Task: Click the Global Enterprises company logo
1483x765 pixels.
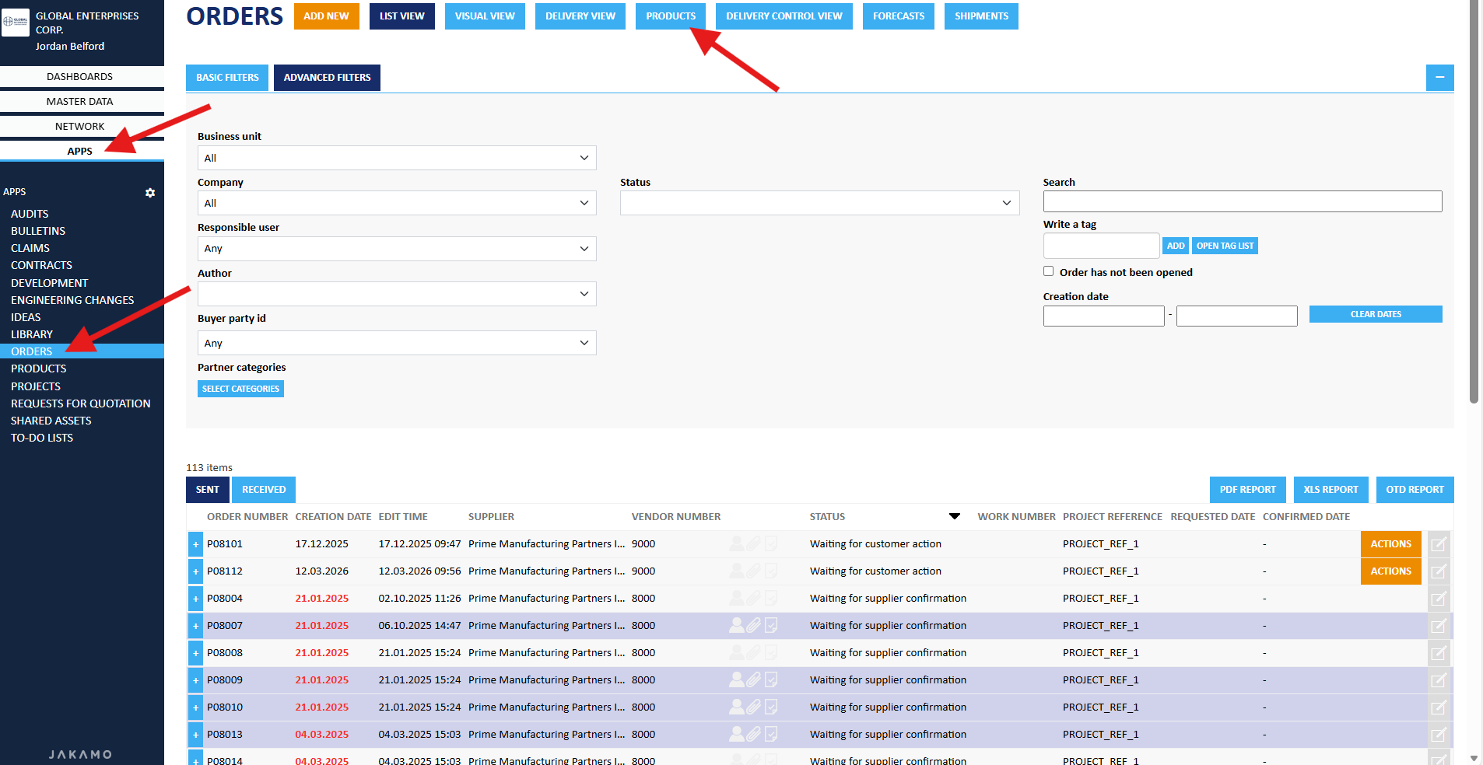Action: (x=16, y=23)
